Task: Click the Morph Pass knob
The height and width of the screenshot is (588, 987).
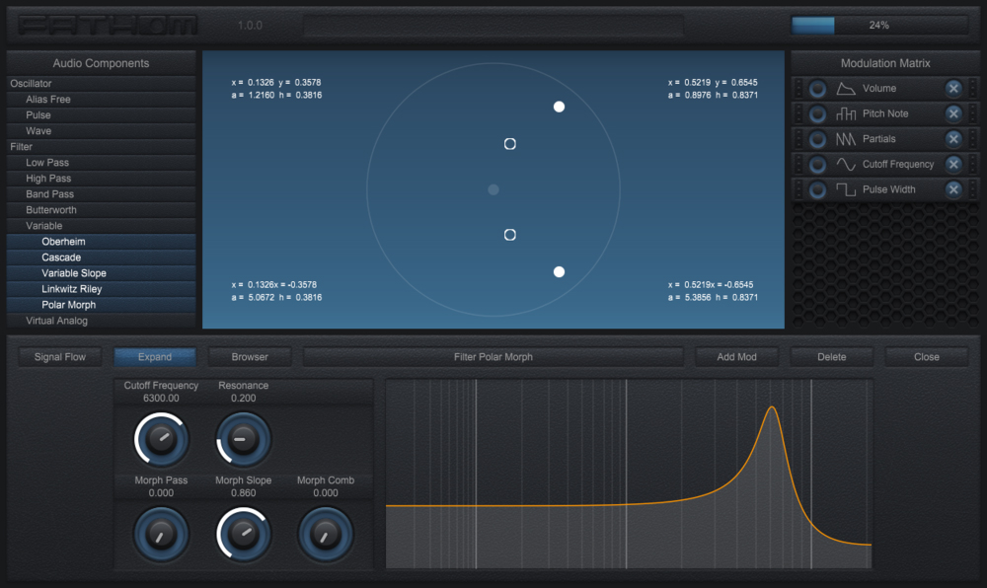Action: [161, 534]
